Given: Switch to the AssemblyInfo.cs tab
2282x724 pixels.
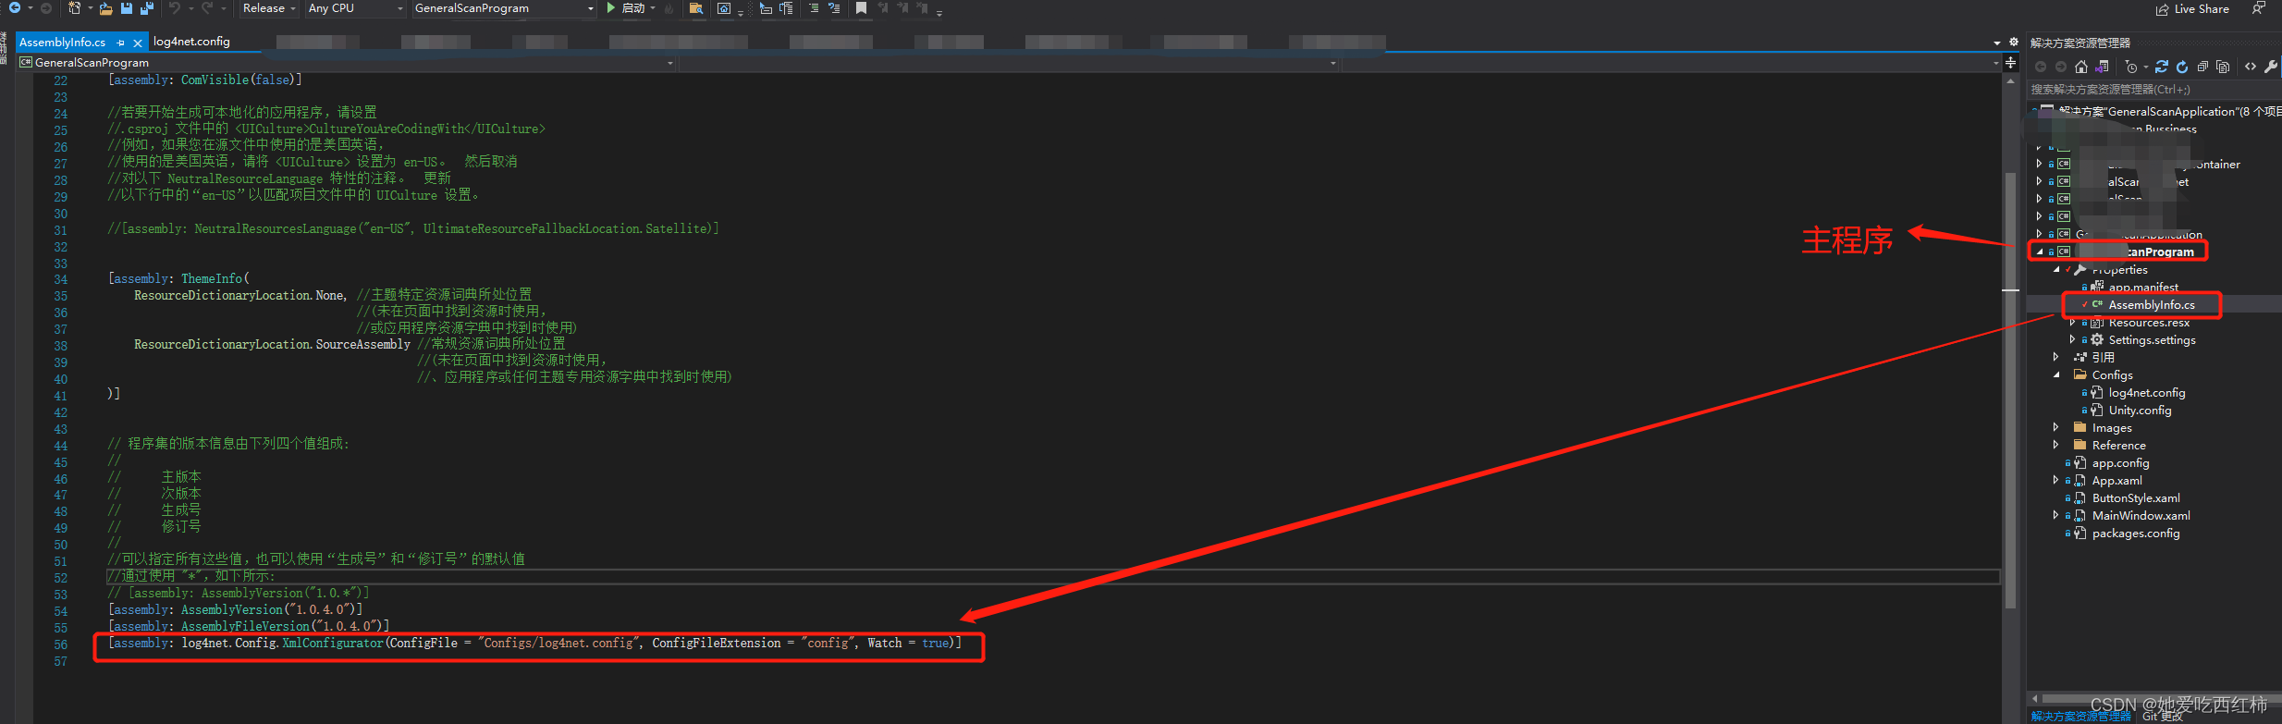Looking at the screenshot, I should pos(63,43).
